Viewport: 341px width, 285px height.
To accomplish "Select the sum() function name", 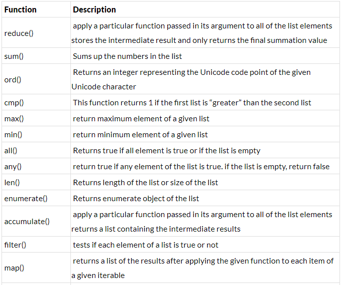I will pos(14,56).
